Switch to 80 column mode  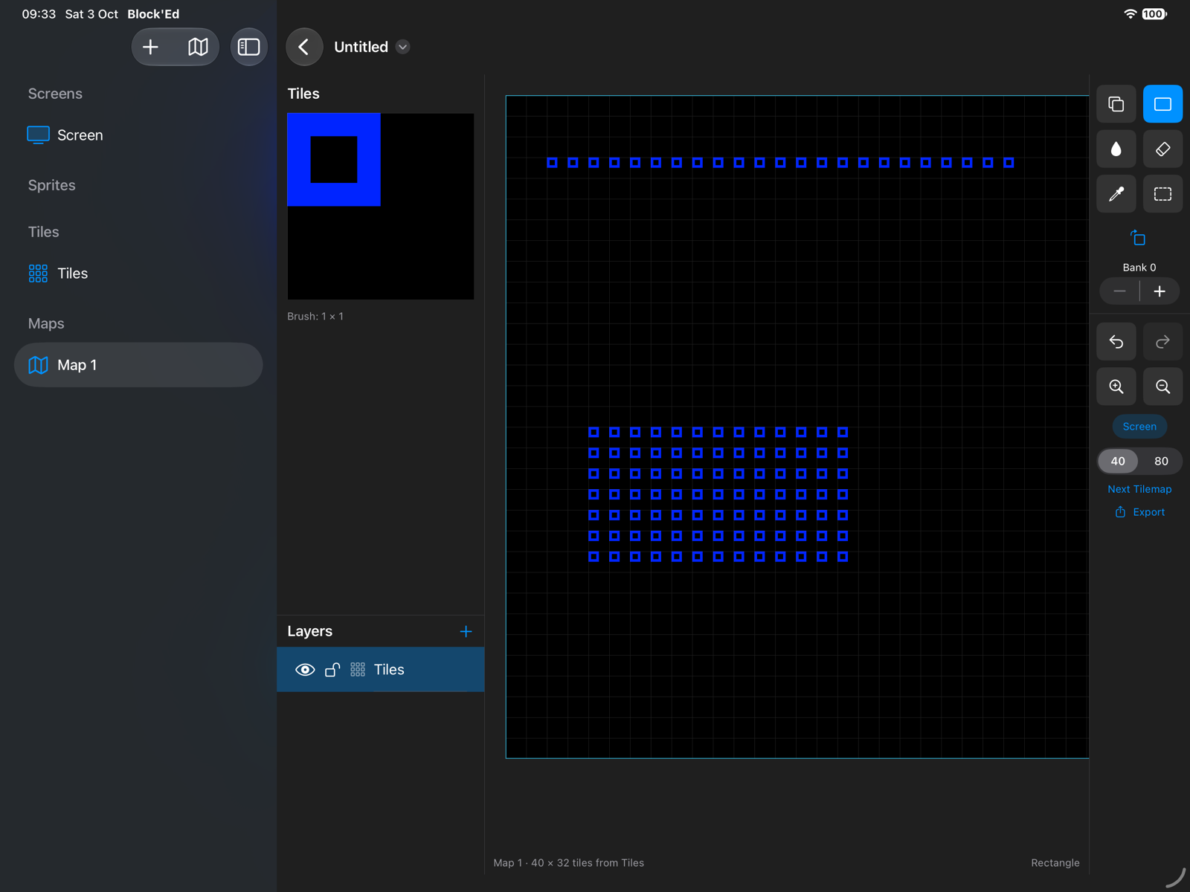(x=1161, y=461)
